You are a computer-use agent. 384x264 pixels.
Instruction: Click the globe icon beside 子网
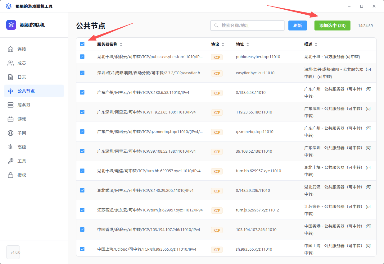(11, 133)
